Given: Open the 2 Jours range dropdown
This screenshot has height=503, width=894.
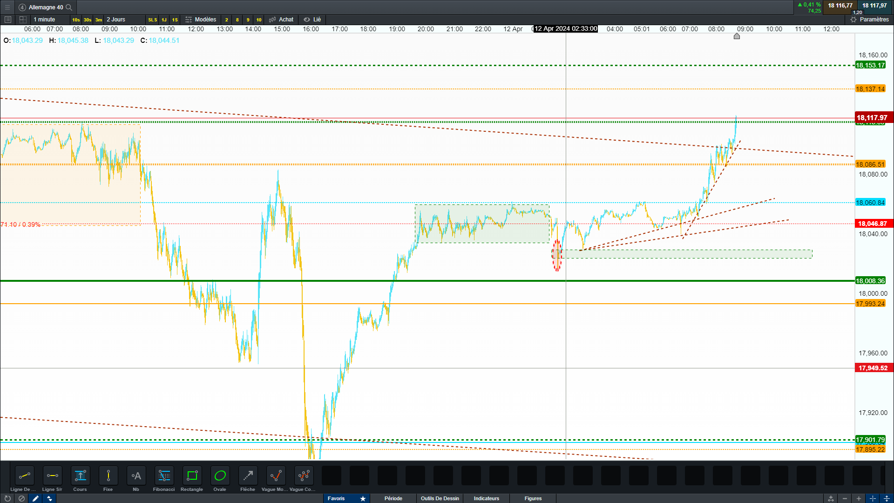Looking at the screenshot, I should [116, 20].
